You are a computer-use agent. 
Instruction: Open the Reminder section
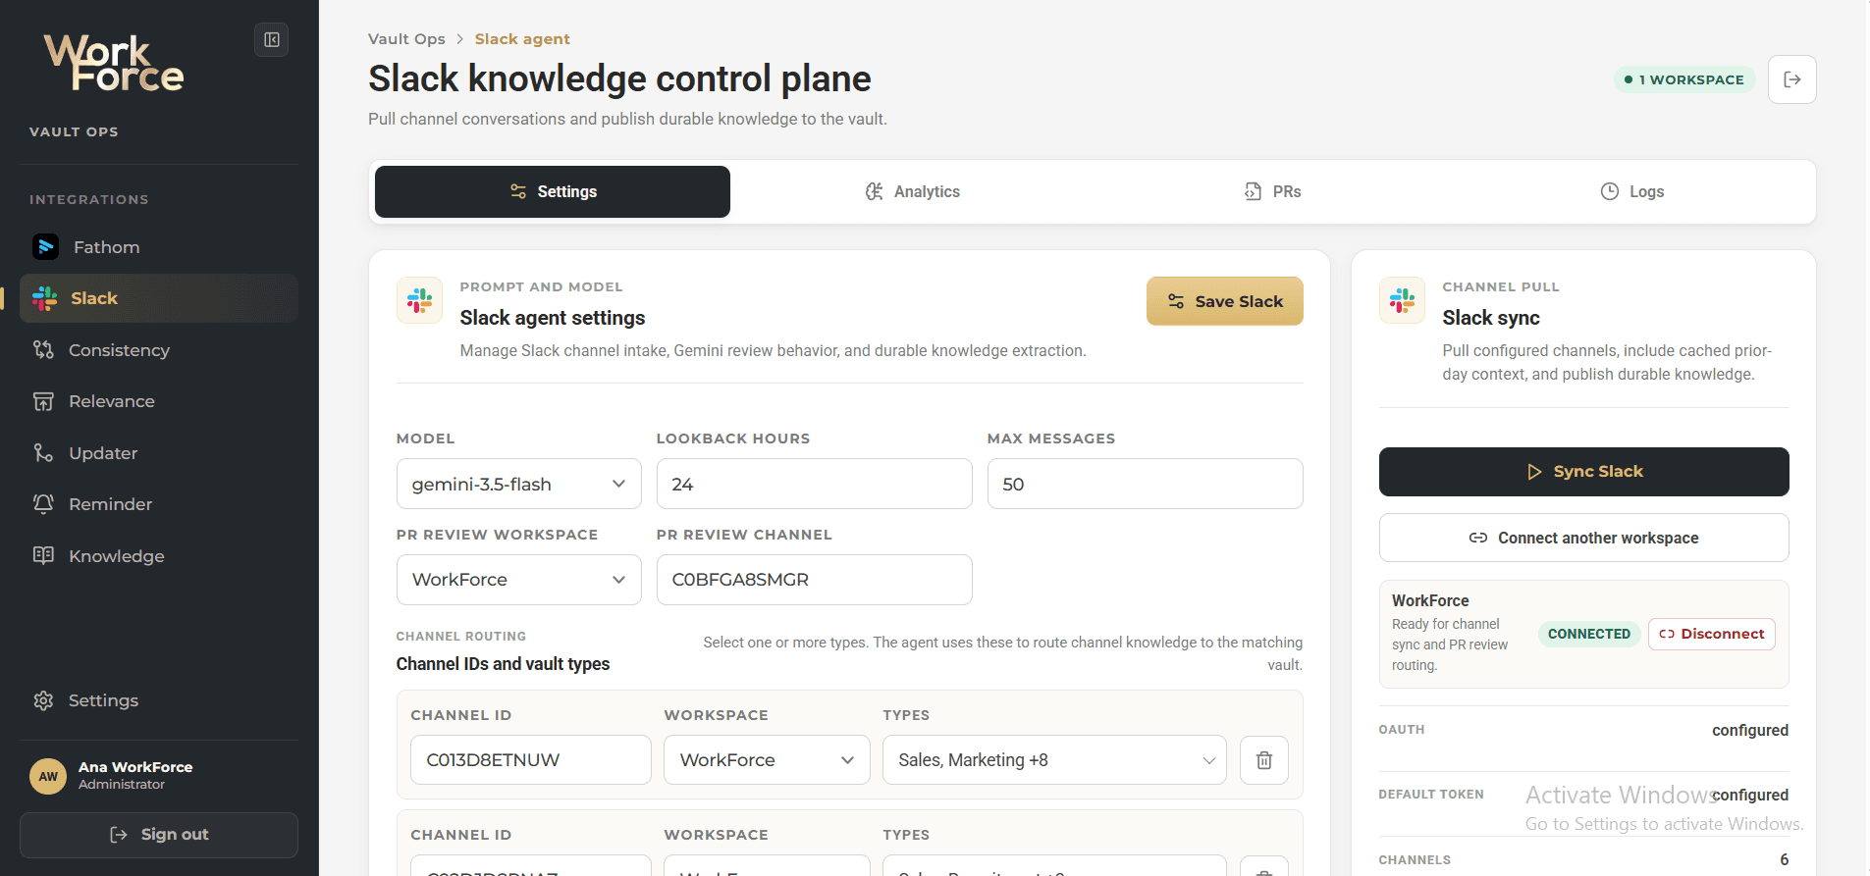point(158,504)
